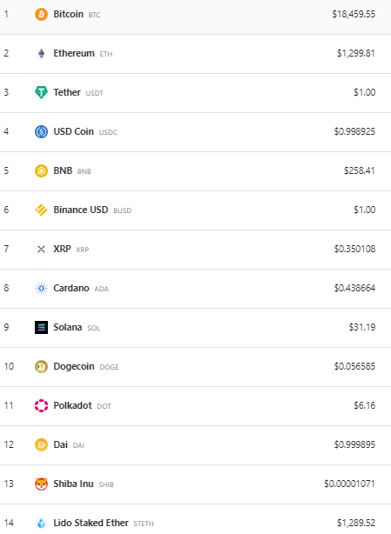Click the yellow BNB icon
The image size is (391, 534).
pos(41,171)
